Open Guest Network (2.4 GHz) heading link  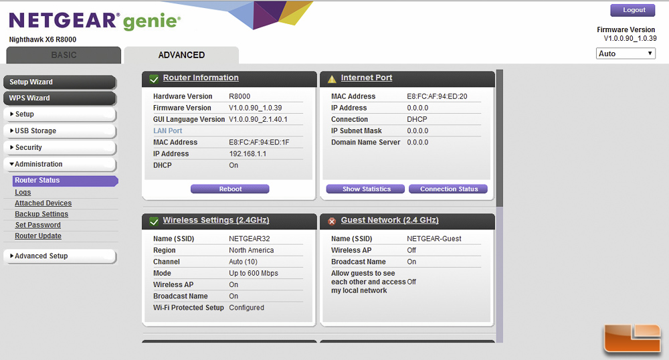pyautogui.click(x=389, y=220)
